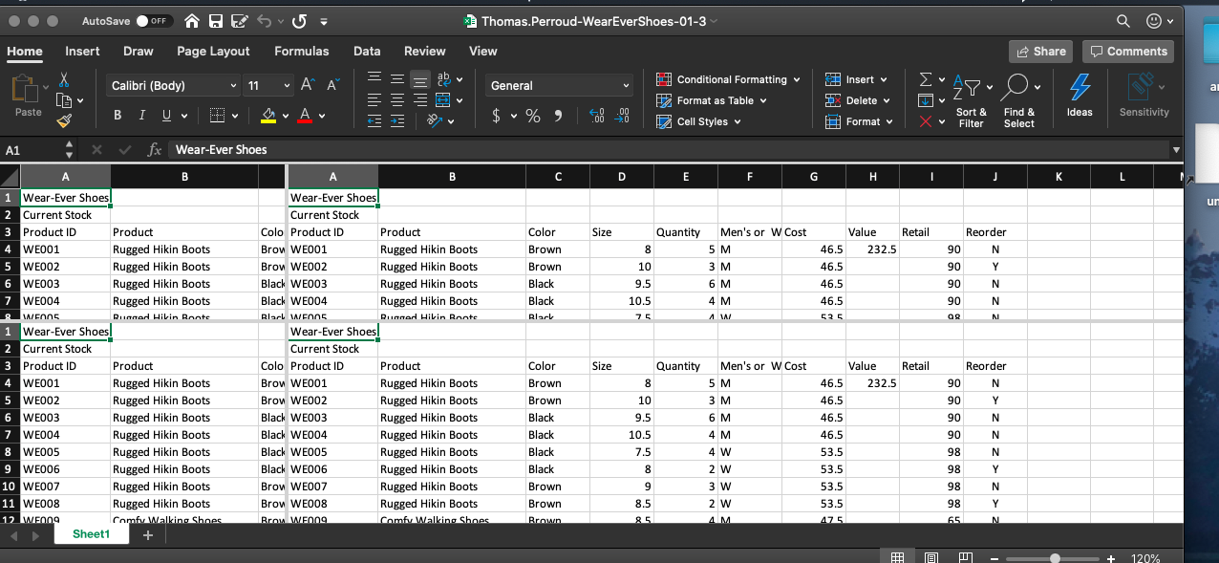Open the font size 11 dropdown
The height and width of the screenshot is (563, 1219).
[269, 86]
